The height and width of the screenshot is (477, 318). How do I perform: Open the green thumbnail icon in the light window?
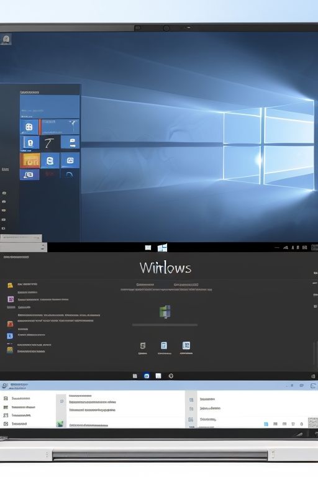point(60,424)
